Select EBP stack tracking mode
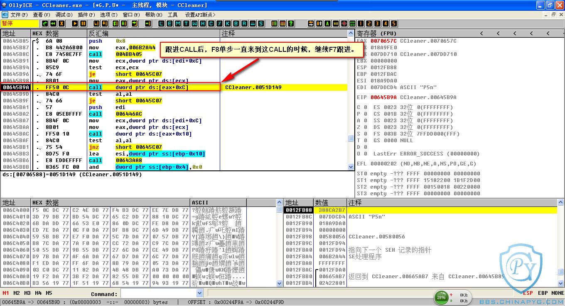This screenshot has height=306, width=565. [x=543, y=293]
